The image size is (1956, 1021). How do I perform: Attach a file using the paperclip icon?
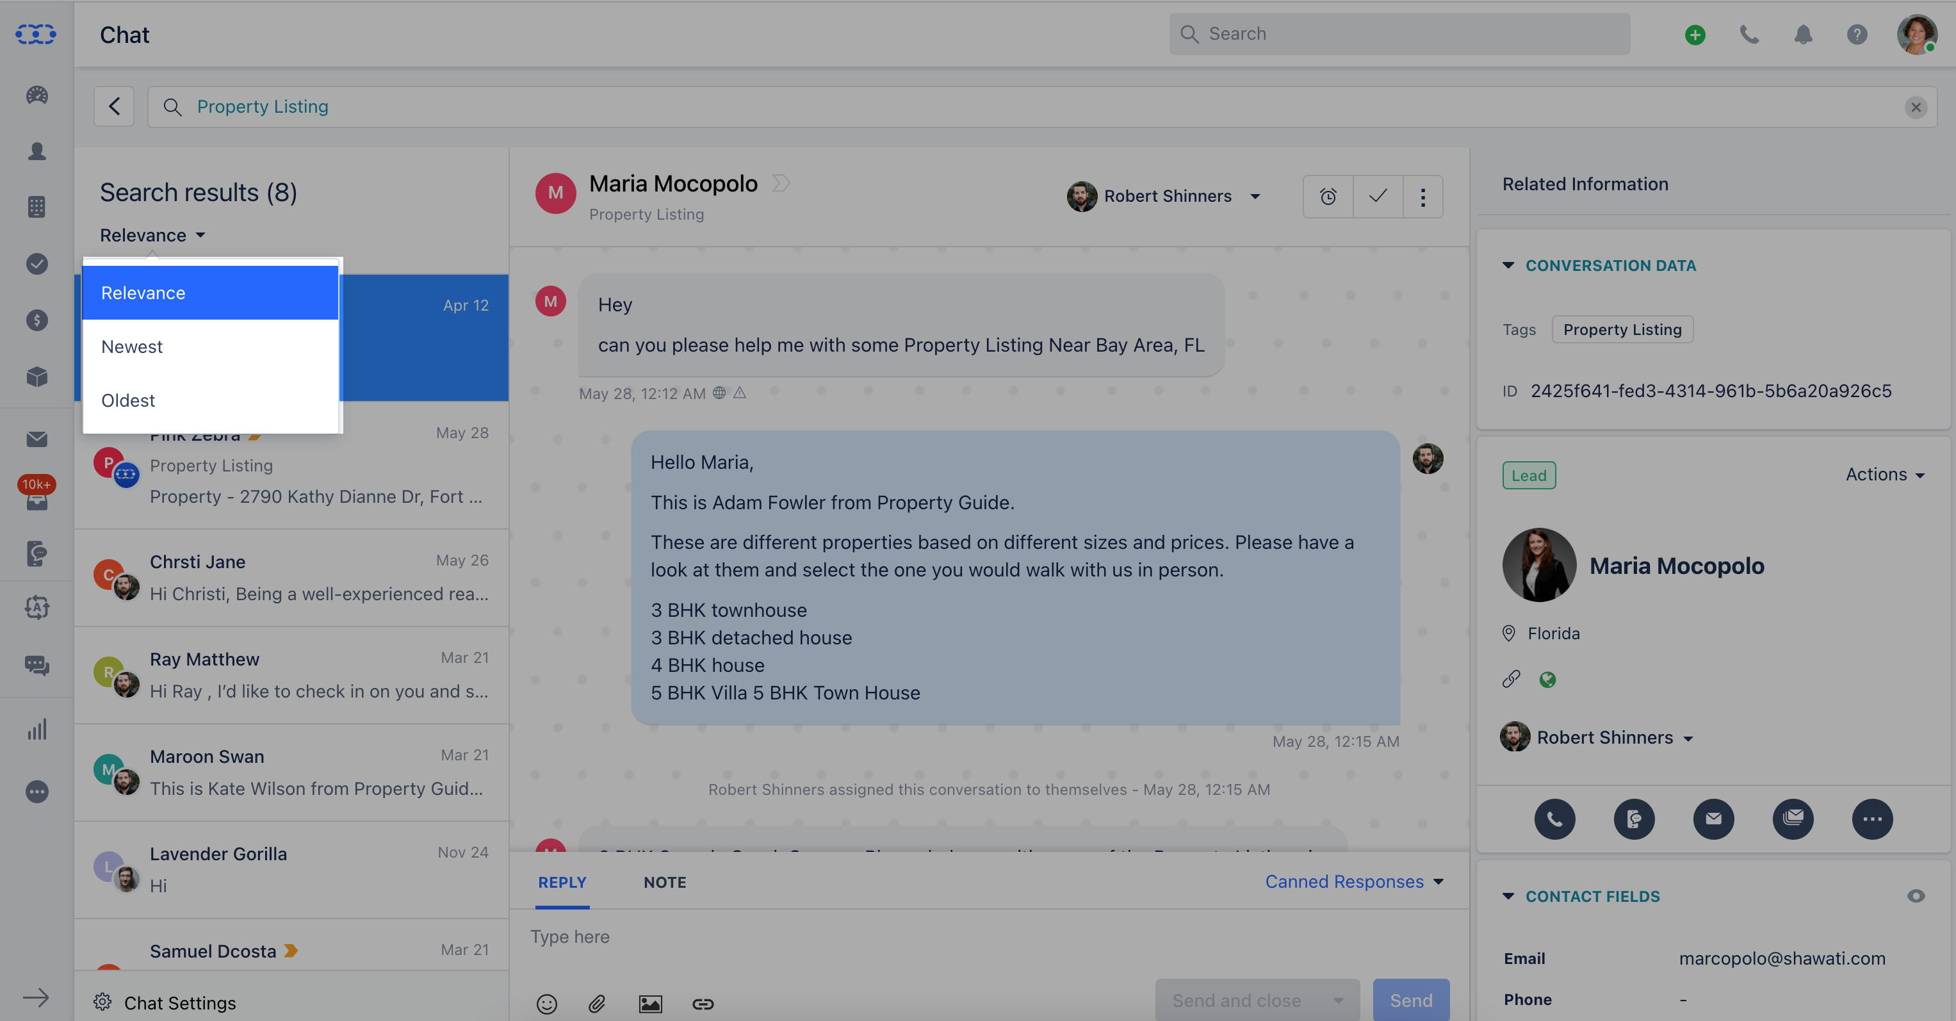(x=597, y=1004)
